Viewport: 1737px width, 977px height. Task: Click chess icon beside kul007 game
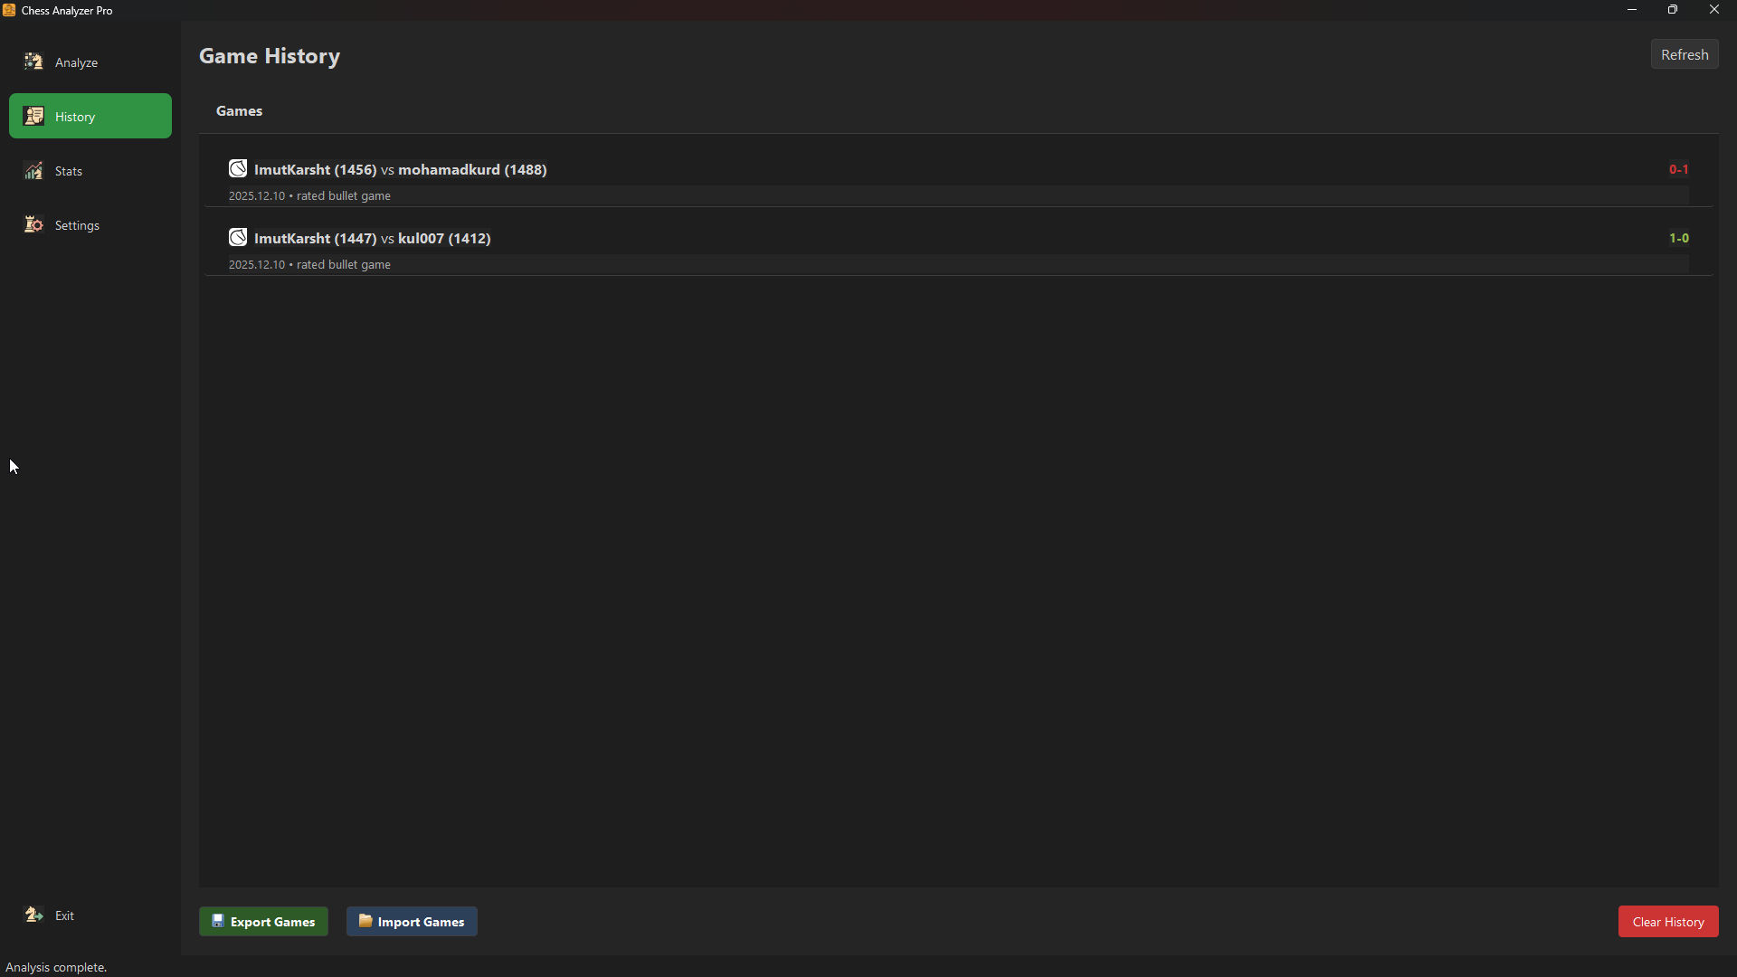pyautogui.click(x=238, y=237)
